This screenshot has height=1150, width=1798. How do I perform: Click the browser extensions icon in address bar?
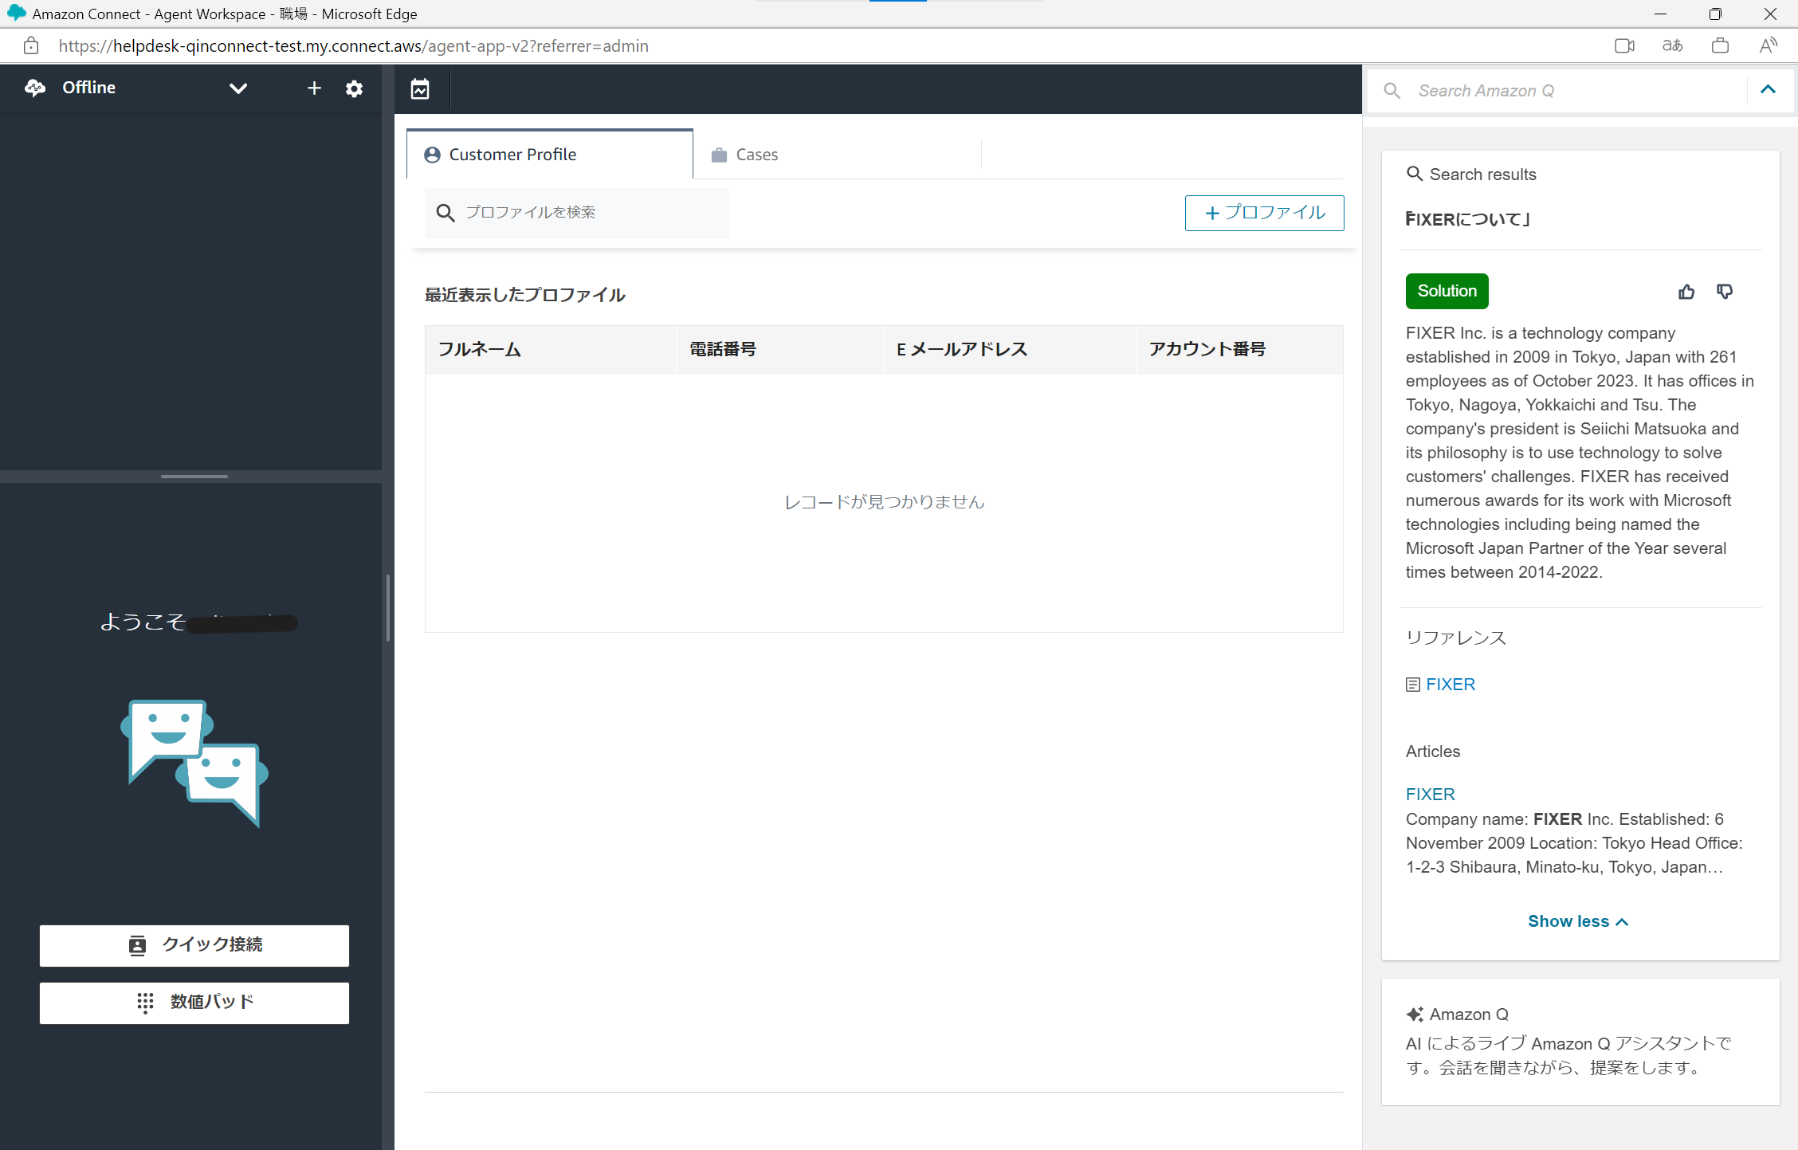pyautogui.click(x=1720, y=46)
